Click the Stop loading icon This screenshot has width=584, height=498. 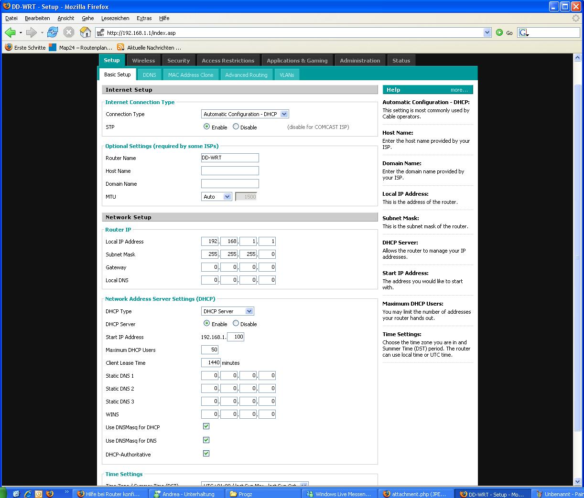click(69, 32)
